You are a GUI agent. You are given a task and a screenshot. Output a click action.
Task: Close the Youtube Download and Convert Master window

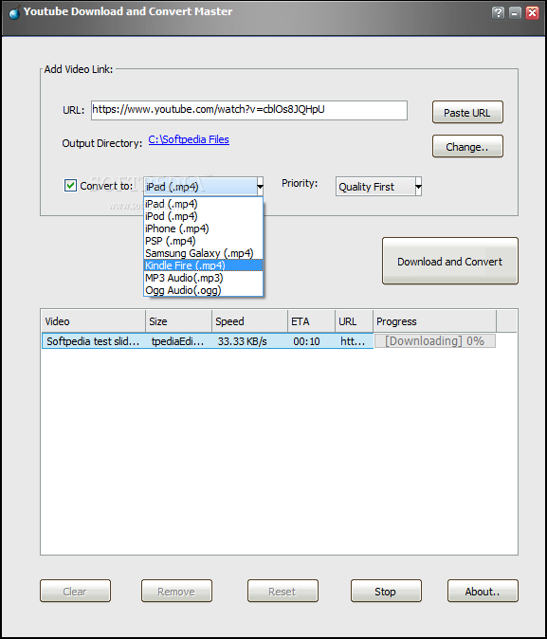point(532,12)
